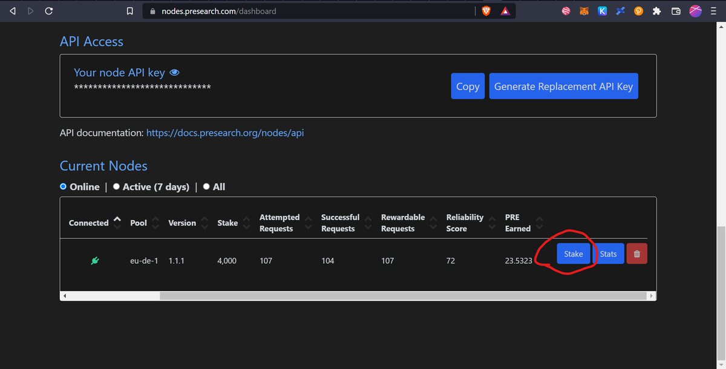Select the Active (7 days) radio button
The width and height of the screenshot is (726, 369).
[x=116, y=186]
